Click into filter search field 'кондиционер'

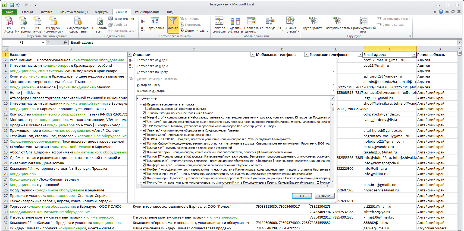point(233,98)
